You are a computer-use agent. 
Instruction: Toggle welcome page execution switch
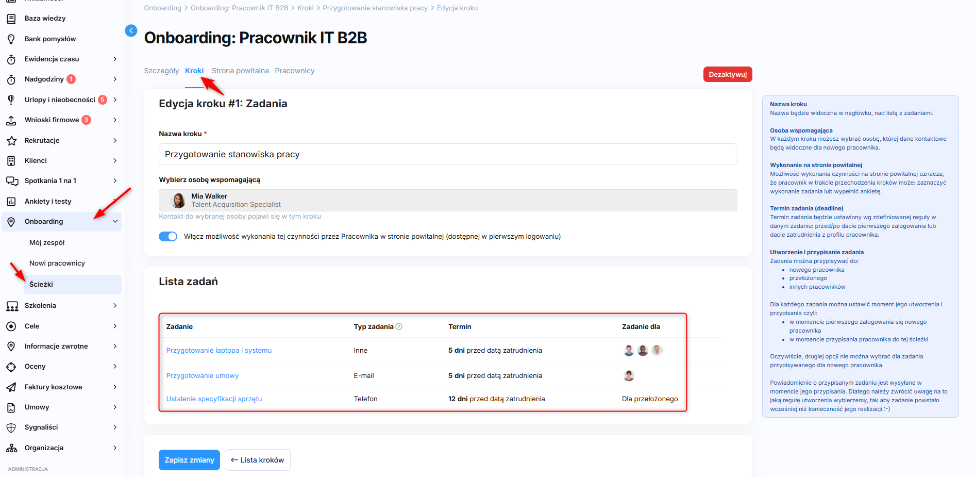pyautogui.click(x=168, y=237)
